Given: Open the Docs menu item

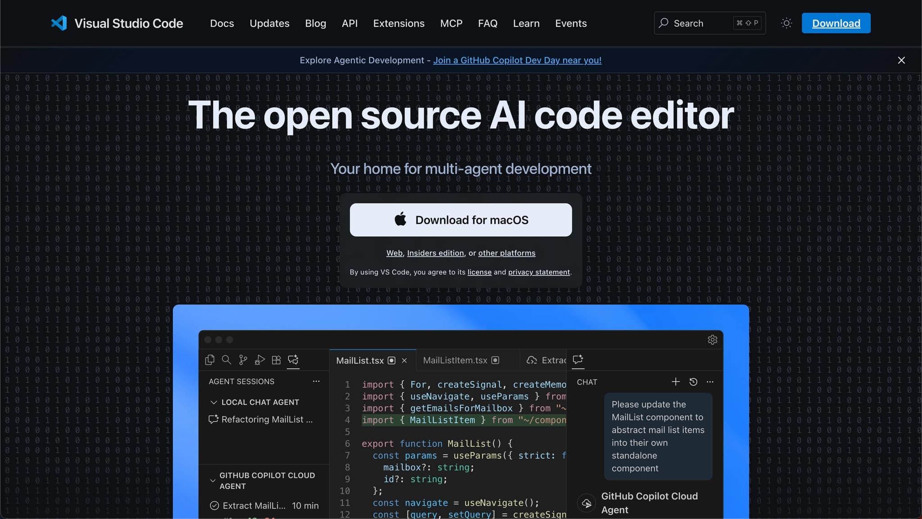Looking at the screenshot, I should click(x=222, y=23).
